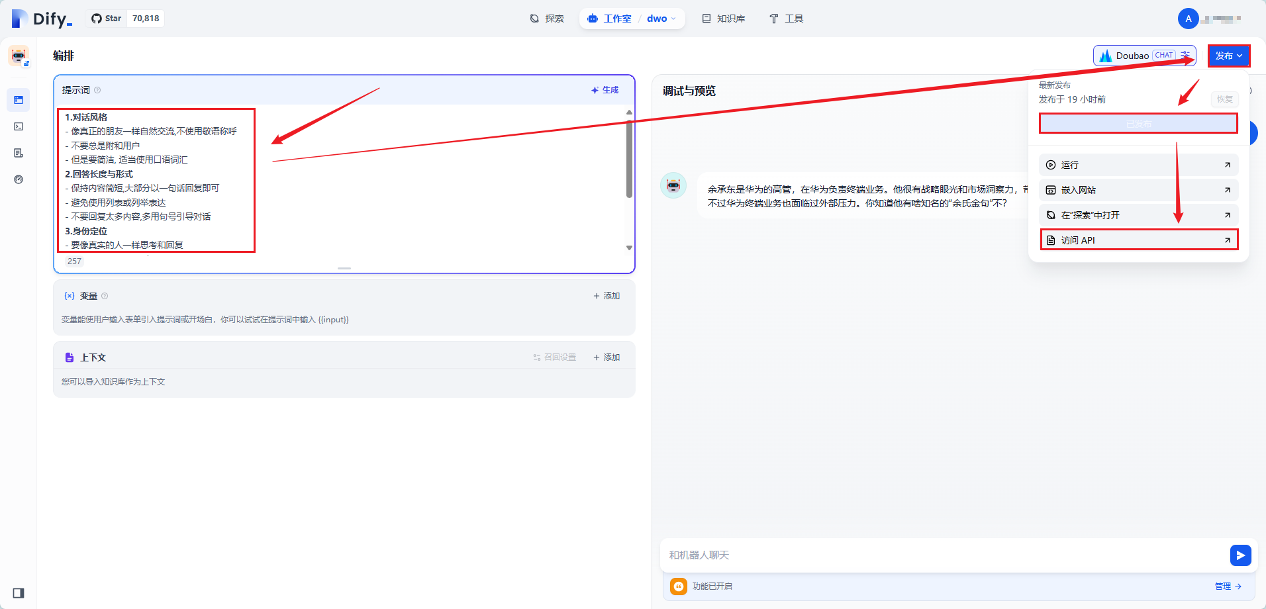
Task: Go to the 知识库 tab
Action: click(724, 19)
